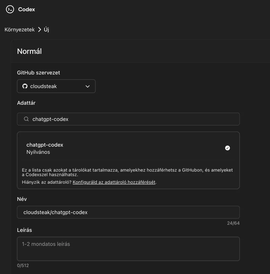Click the Leírás description text area
The width and height of the screenshot is (270, 274).
[128, 249]
